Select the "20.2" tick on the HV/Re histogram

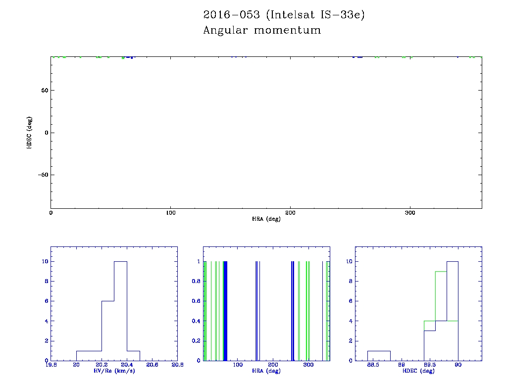(x=101, y=365)
